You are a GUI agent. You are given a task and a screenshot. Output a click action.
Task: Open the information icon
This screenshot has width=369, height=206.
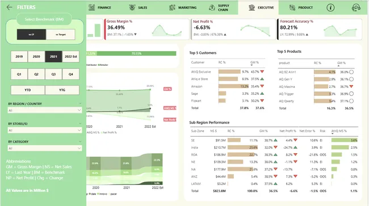pos(330,7)
